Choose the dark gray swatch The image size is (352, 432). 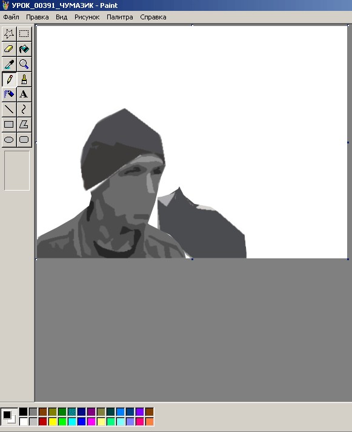pos(33,412)
